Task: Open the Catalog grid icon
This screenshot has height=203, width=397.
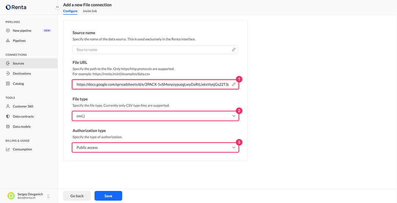Action: tap(8, 84)
